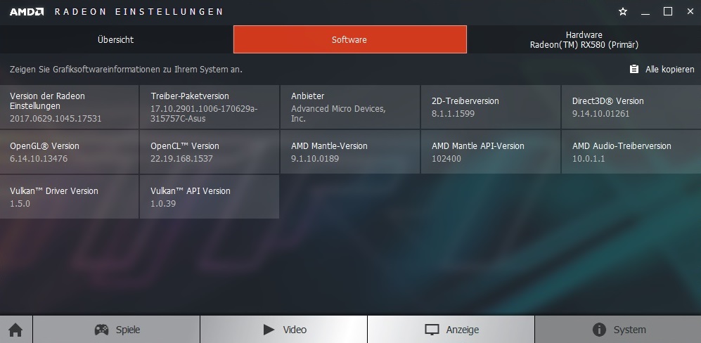Click the AMD Mantle API-Version tile
Viewport: 701px width, 343px height.
point(491,152)
